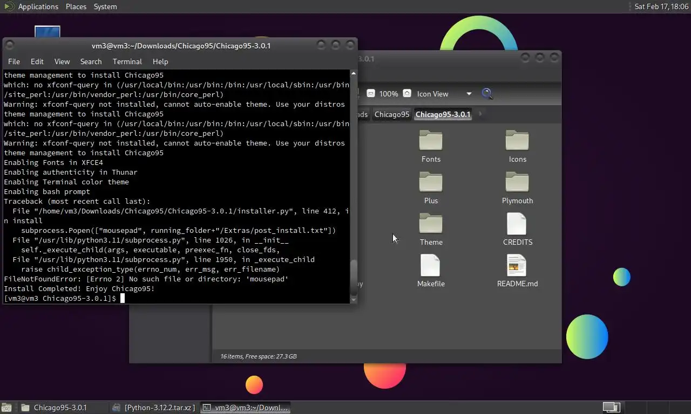Open terminal window menu at title bar left
The image size is (691, 414).
click(9, 45)
